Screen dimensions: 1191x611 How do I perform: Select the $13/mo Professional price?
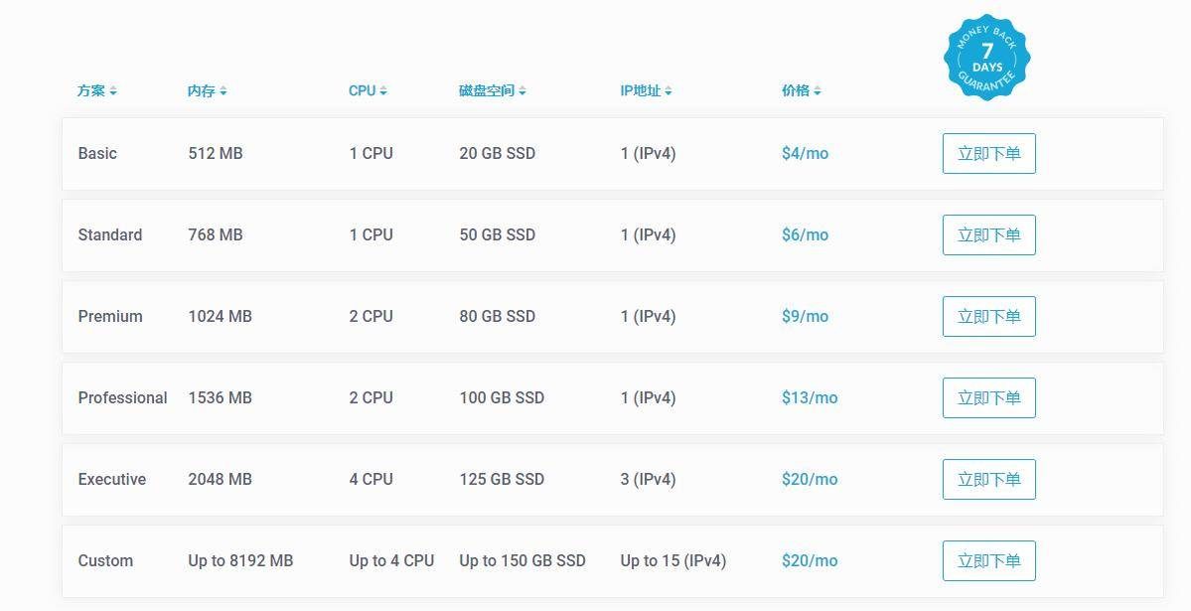point(810,397)
